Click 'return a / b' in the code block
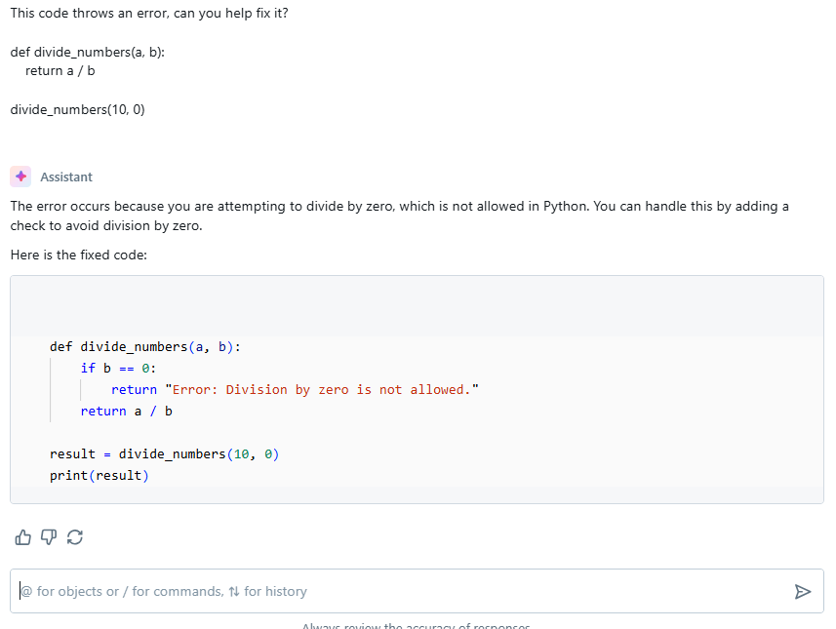The height and width of the screenshot is (629, 836). [124, 411]
